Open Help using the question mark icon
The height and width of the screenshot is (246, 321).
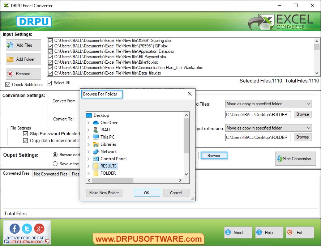pyautogui.click(x=260, y=232)
